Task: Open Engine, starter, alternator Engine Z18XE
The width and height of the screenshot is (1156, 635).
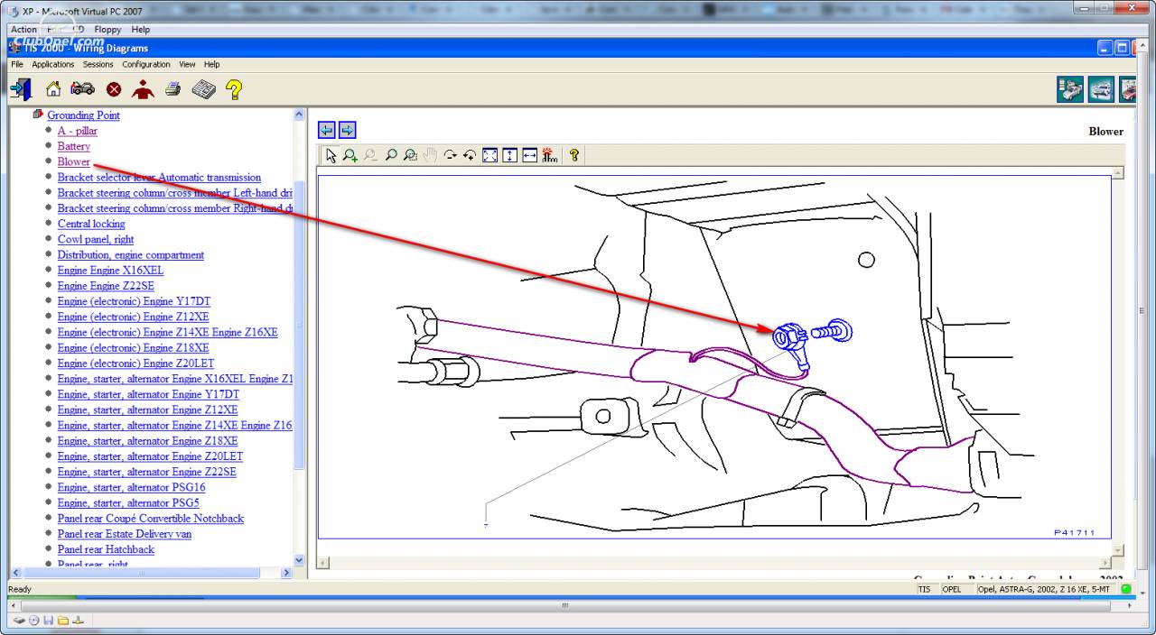Action: coord(148,441)
